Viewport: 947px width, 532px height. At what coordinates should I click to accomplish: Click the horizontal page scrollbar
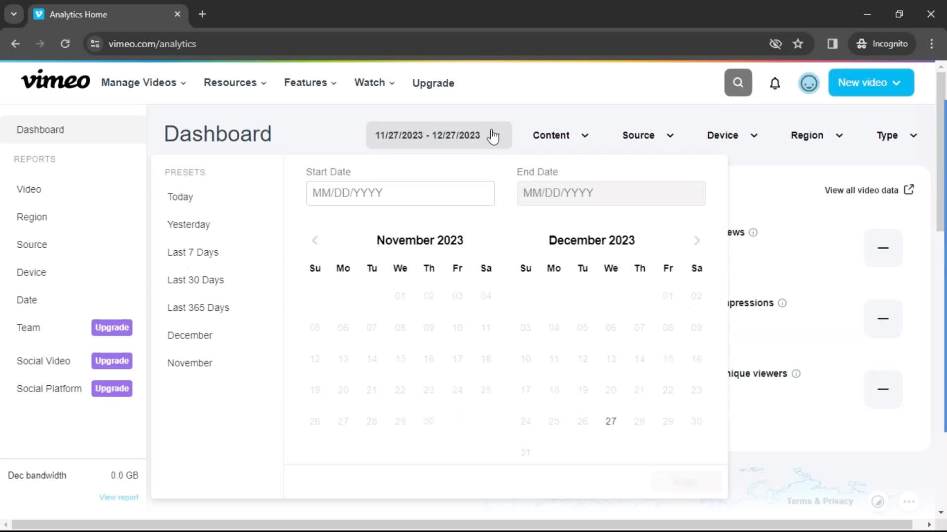(x=462, y=525)
